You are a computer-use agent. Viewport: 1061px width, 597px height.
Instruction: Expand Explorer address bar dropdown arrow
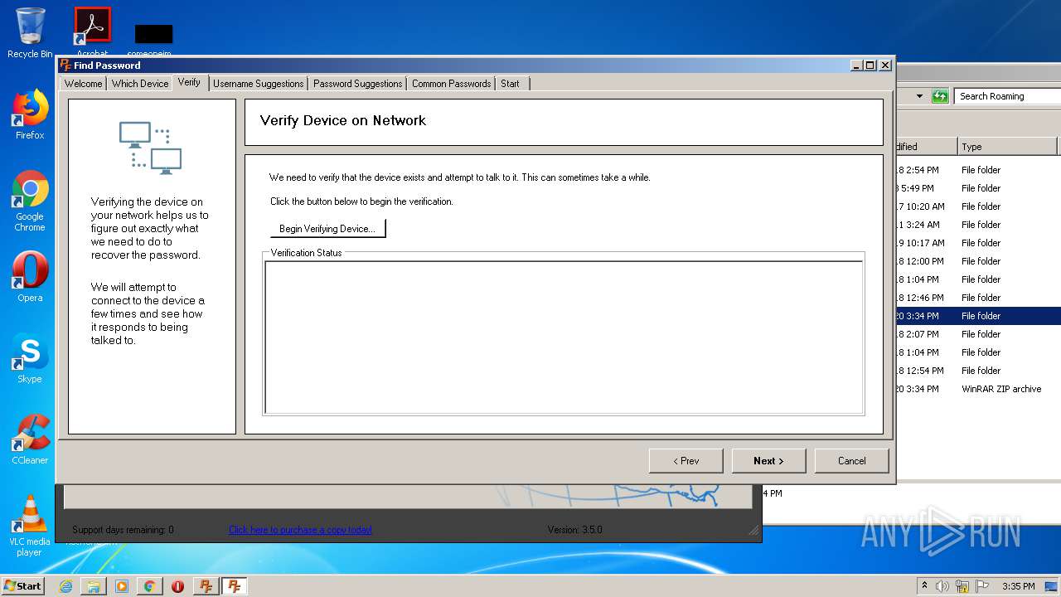919,96
